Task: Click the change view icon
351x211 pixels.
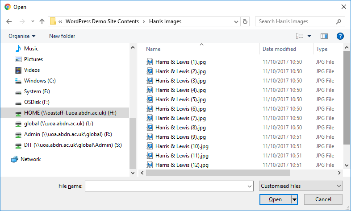Action: click(300, 36)
